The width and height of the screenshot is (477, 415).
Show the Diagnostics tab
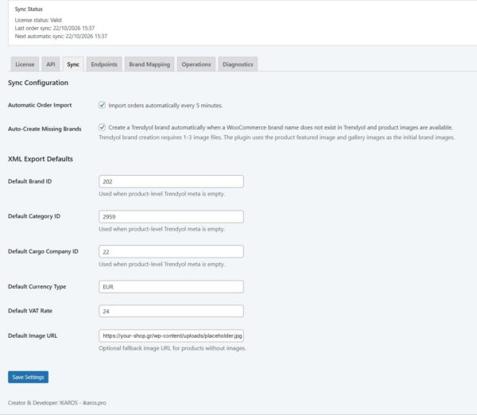[238, 64]
